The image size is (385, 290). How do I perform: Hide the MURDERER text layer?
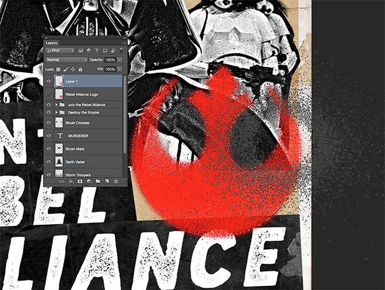[x=49, y=136]
